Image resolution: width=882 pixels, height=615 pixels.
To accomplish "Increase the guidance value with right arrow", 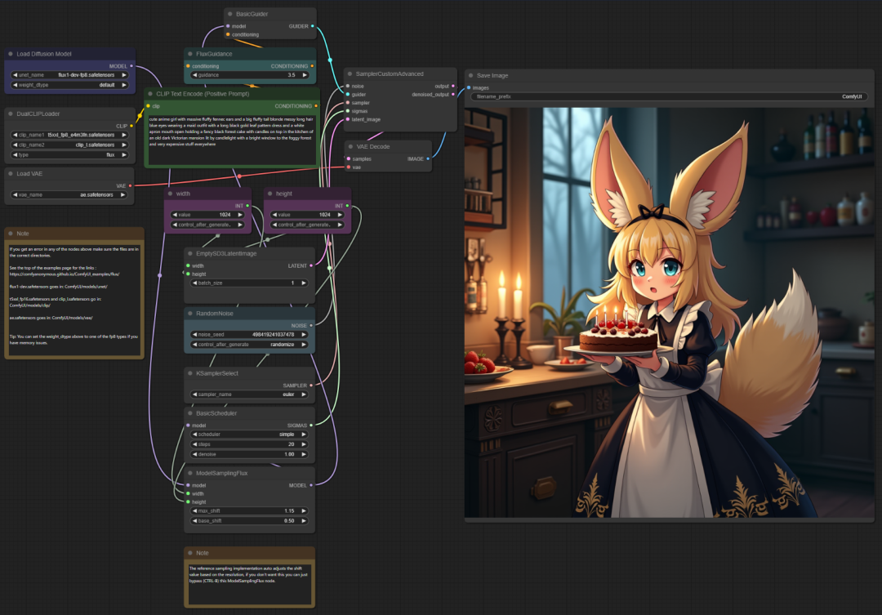I will (305, 75).
